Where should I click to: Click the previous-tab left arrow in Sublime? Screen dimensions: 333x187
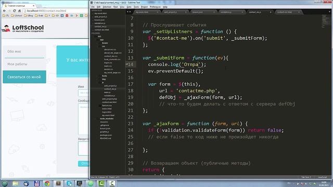pos(127,12)
